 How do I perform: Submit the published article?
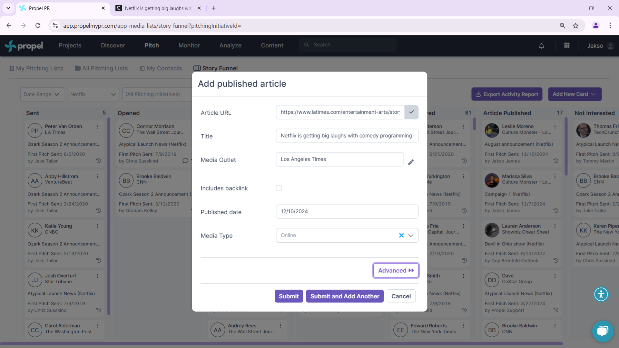[289, 296]
